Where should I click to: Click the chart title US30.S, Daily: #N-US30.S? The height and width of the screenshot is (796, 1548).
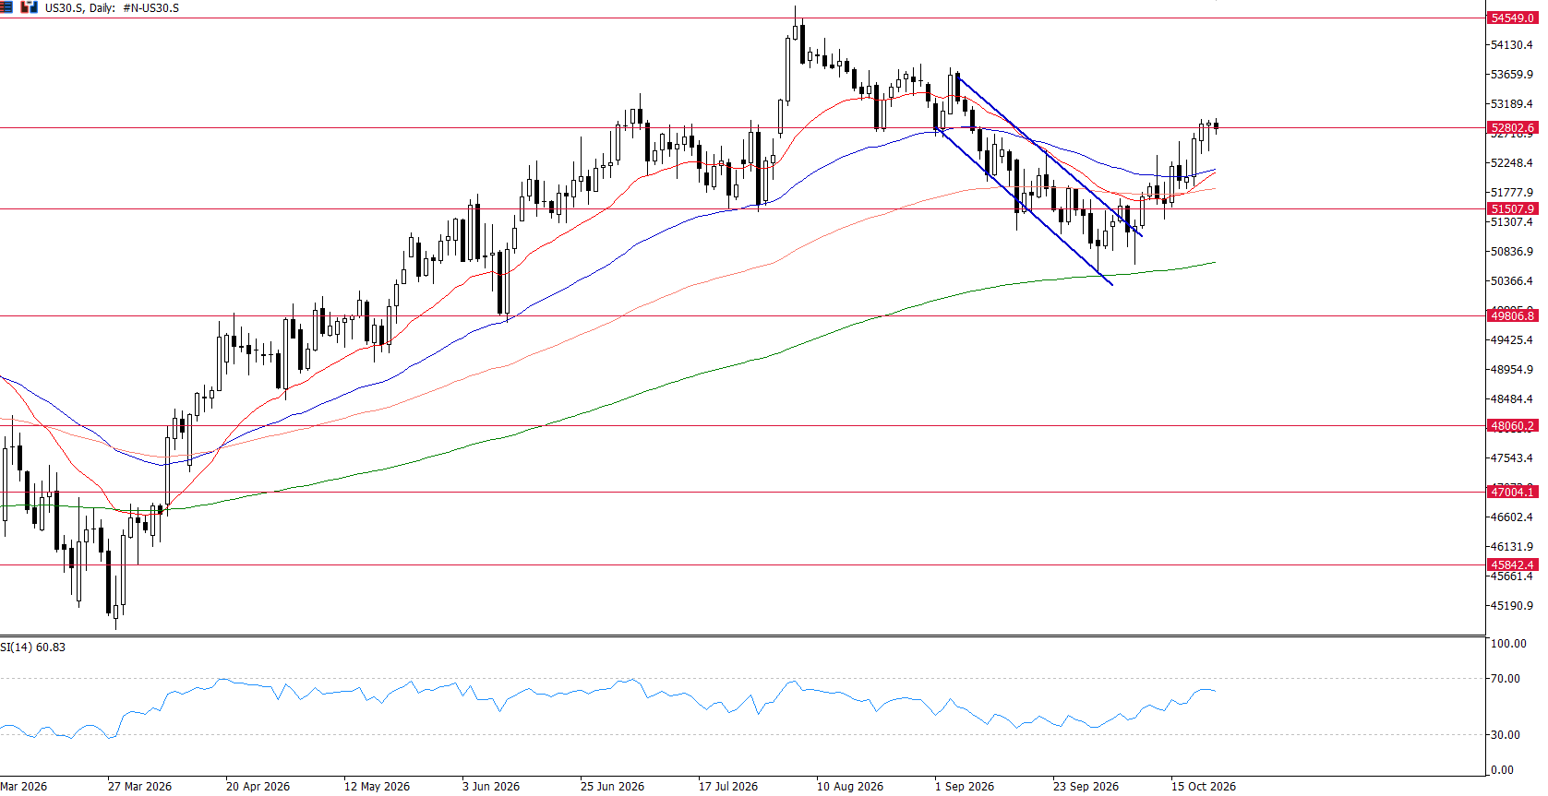pos(113,8)
